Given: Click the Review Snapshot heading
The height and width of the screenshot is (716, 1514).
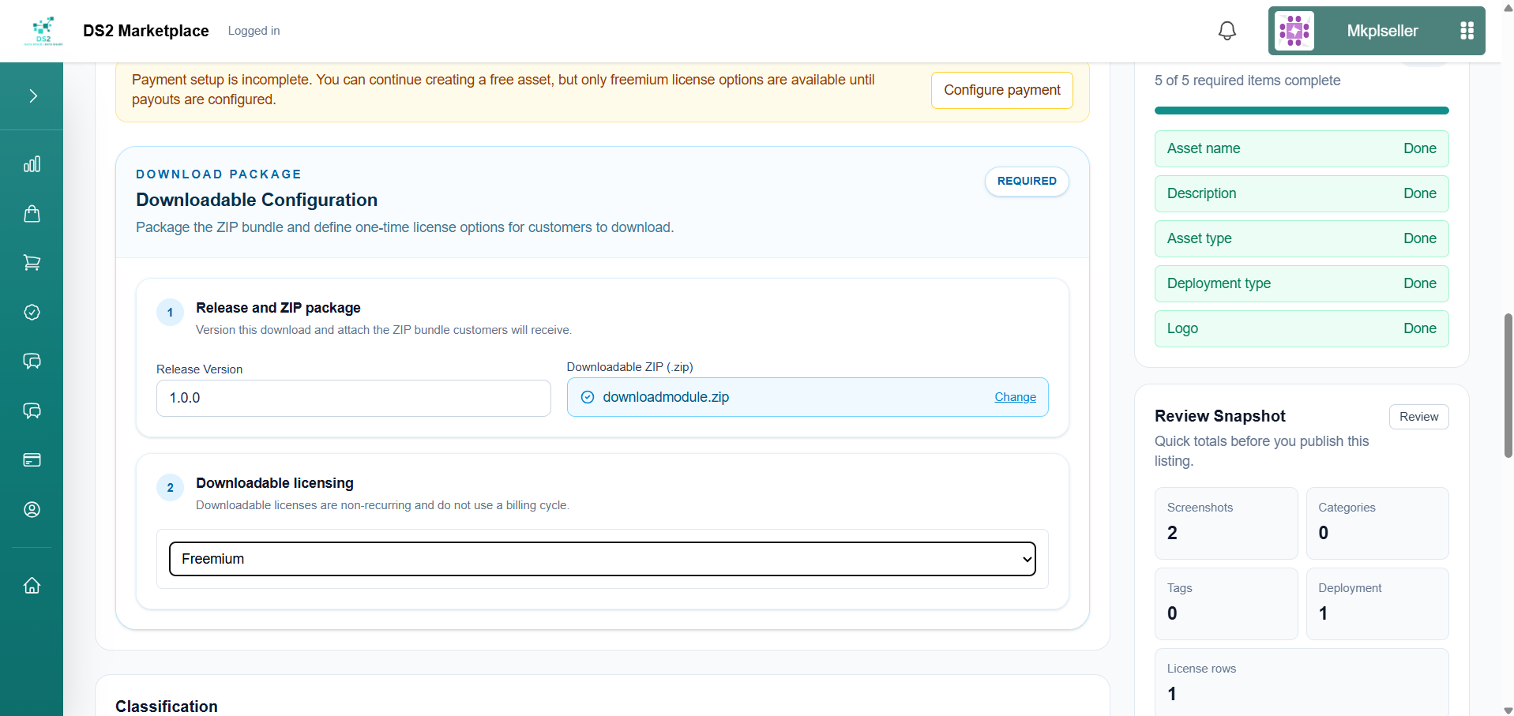Looking at the screenshot, I should pyautogui.click(x=1219, y=416).
